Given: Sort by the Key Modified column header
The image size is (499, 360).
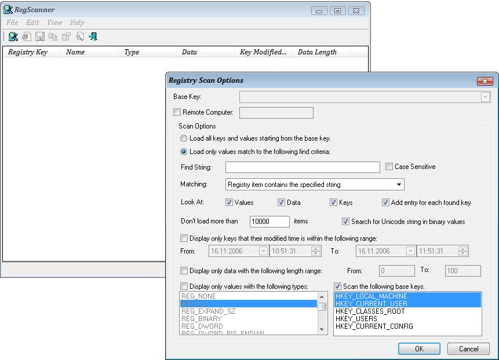Looking at the screenshot, I should pos(264,52).
